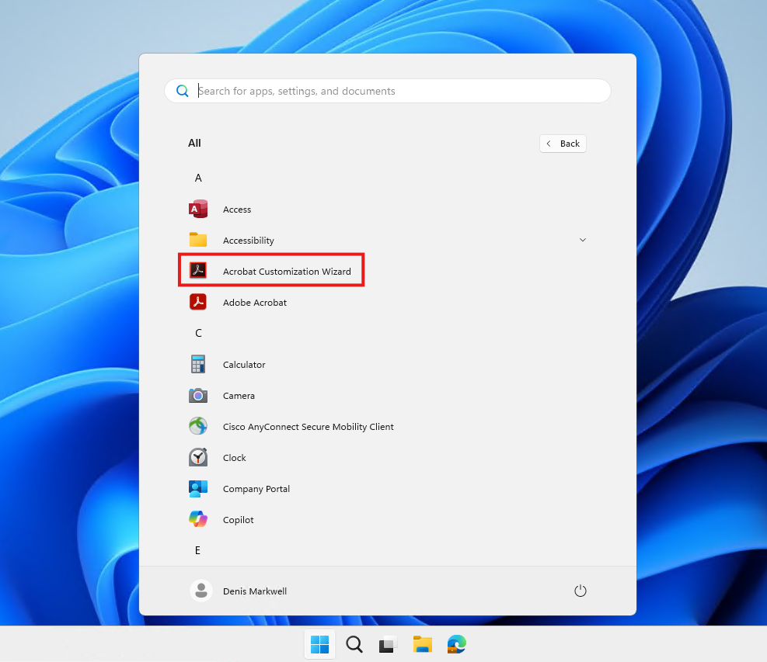The image size is (767, 662).
Task: Launch Company Portal app icon
Action: [x=198, y=489]
